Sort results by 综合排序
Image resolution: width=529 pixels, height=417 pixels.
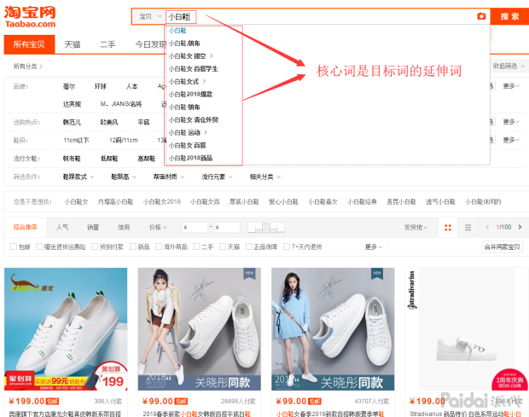pyautogui.click(x=26, y=227)
